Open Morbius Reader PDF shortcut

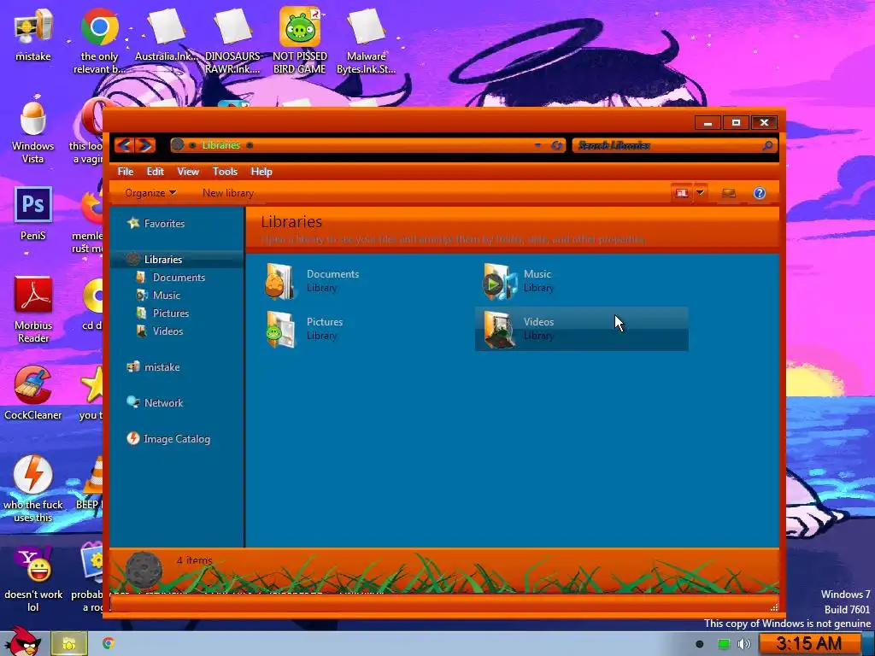(x=33, y=309)
